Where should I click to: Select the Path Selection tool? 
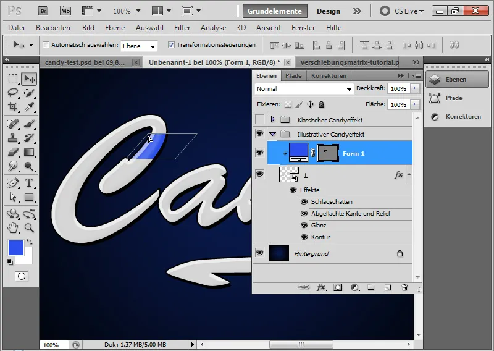[13, 197]
